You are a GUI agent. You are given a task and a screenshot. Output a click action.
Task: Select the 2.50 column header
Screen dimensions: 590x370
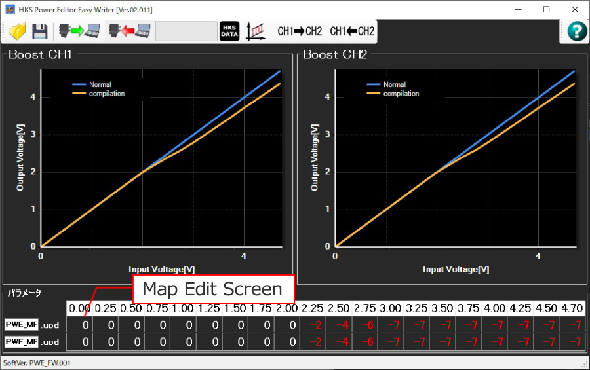click(339, 308)
